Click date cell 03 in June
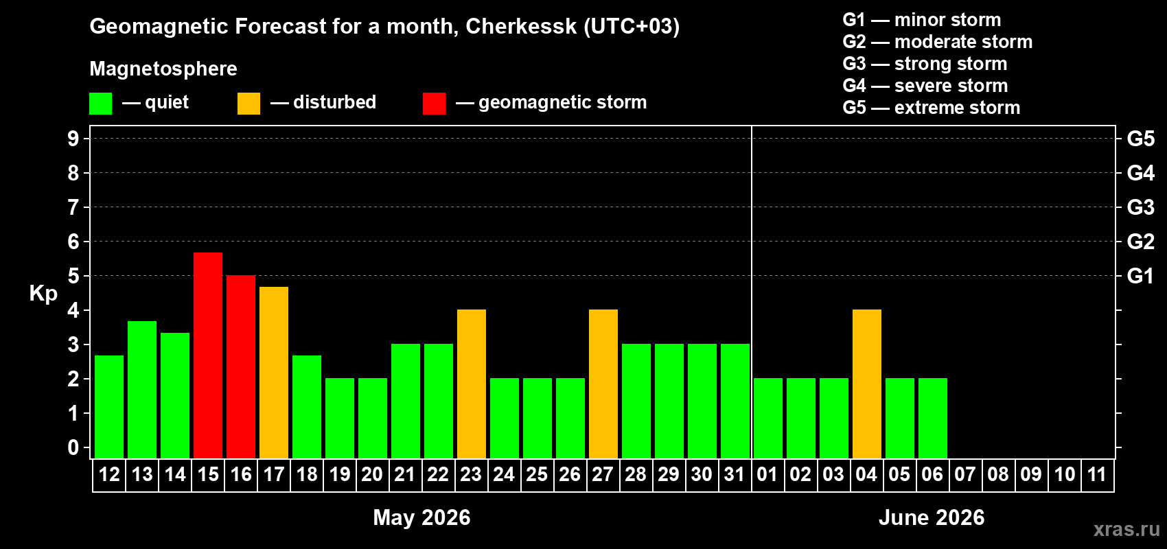 [x=834, y=475]
